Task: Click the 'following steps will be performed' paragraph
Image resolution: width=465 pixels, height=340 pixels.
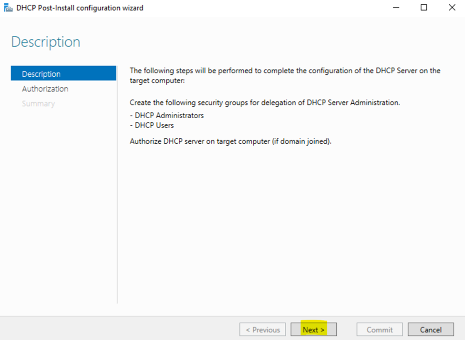Action: tap(285, 76)
